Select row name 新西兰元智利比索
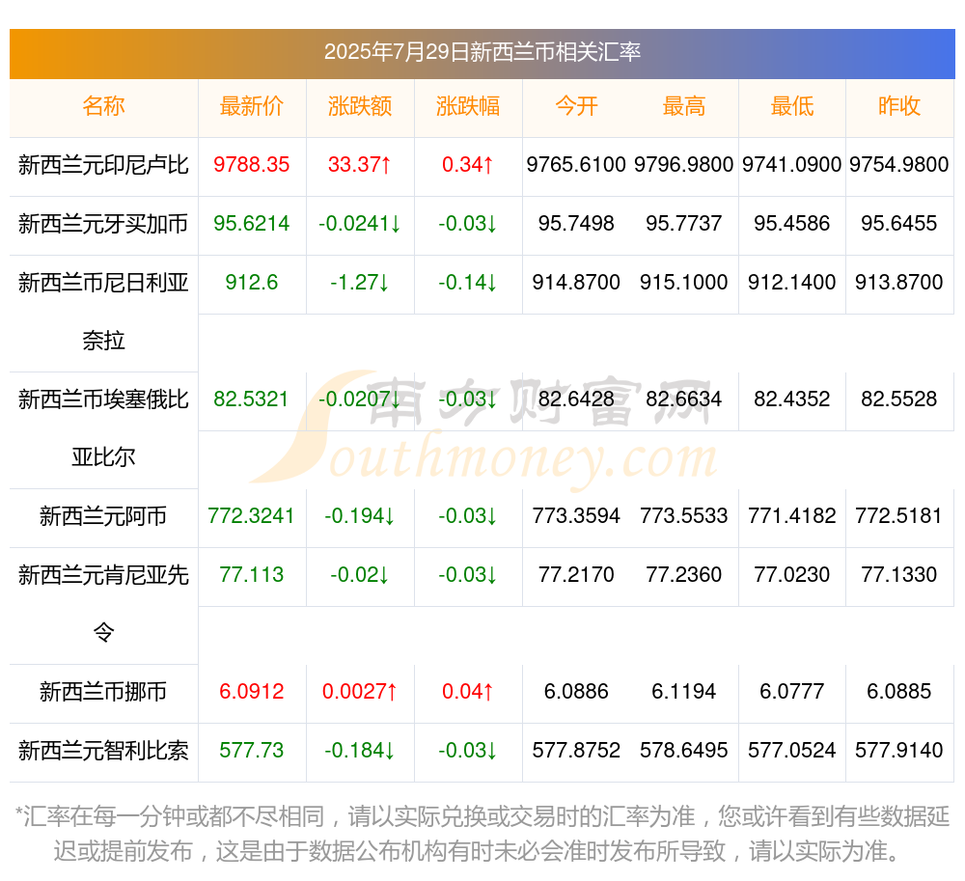This screenshot has height=881, width=965. (103, 751)
